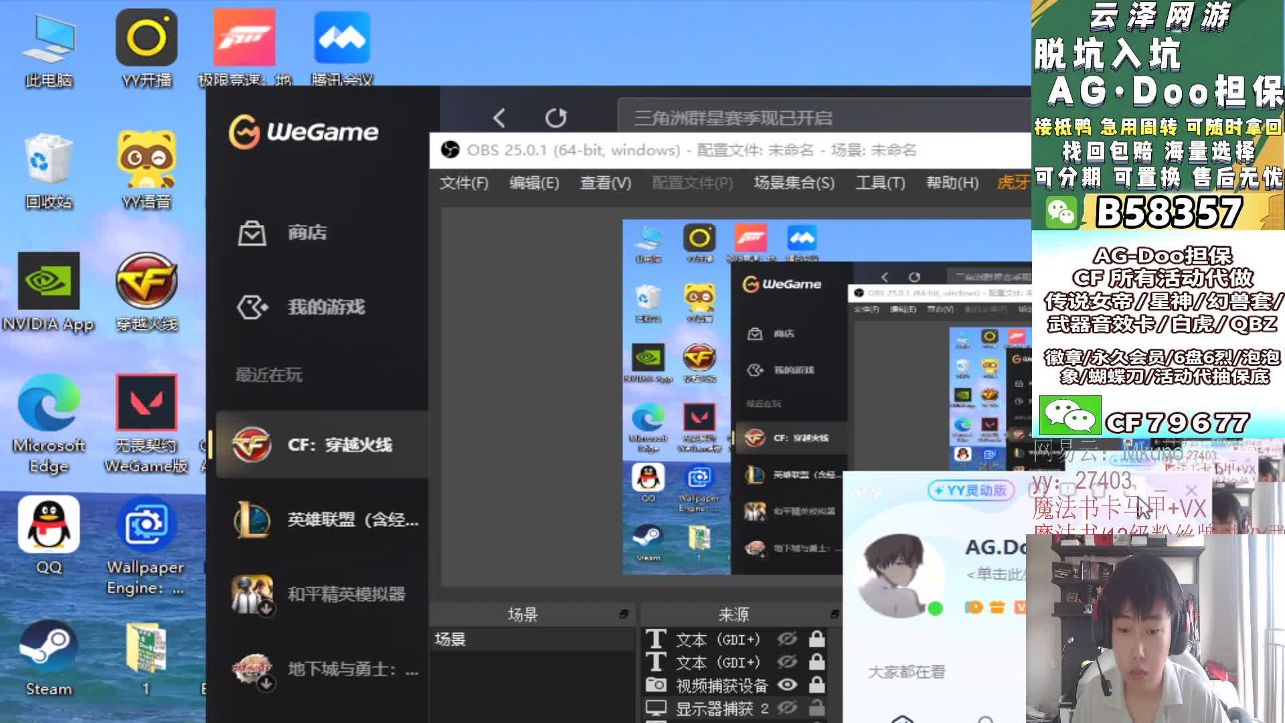The width and height of the screenshot is (1285, 723).
Task: Toggle the lock on 视频捕获设备 source
Action: click(817, 684)
